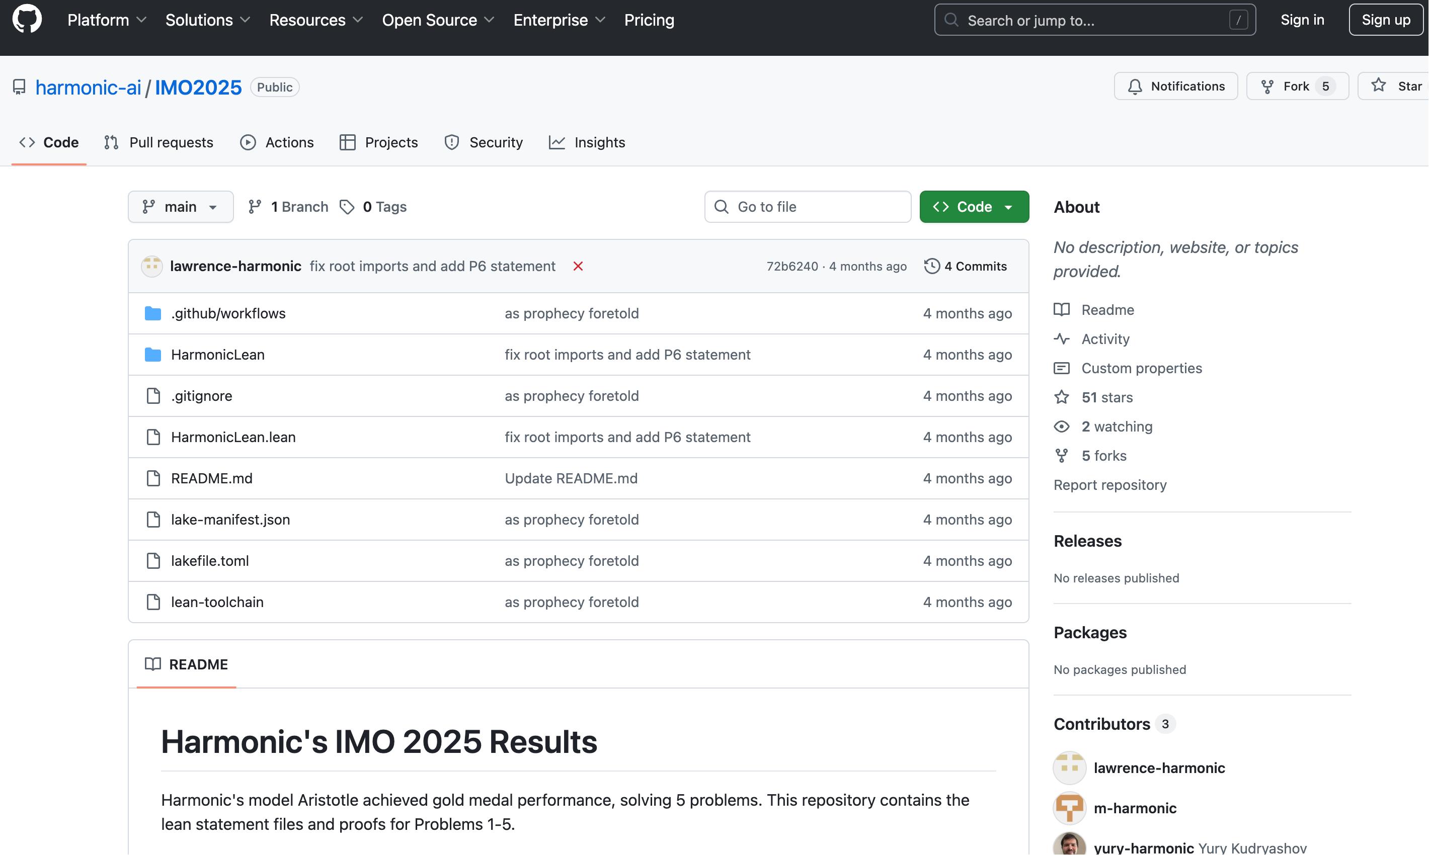Image resolution: width=1429 pixels, height=855 pixels.
Task: Click the Star icon button
Action: [x=1378, y=86]
